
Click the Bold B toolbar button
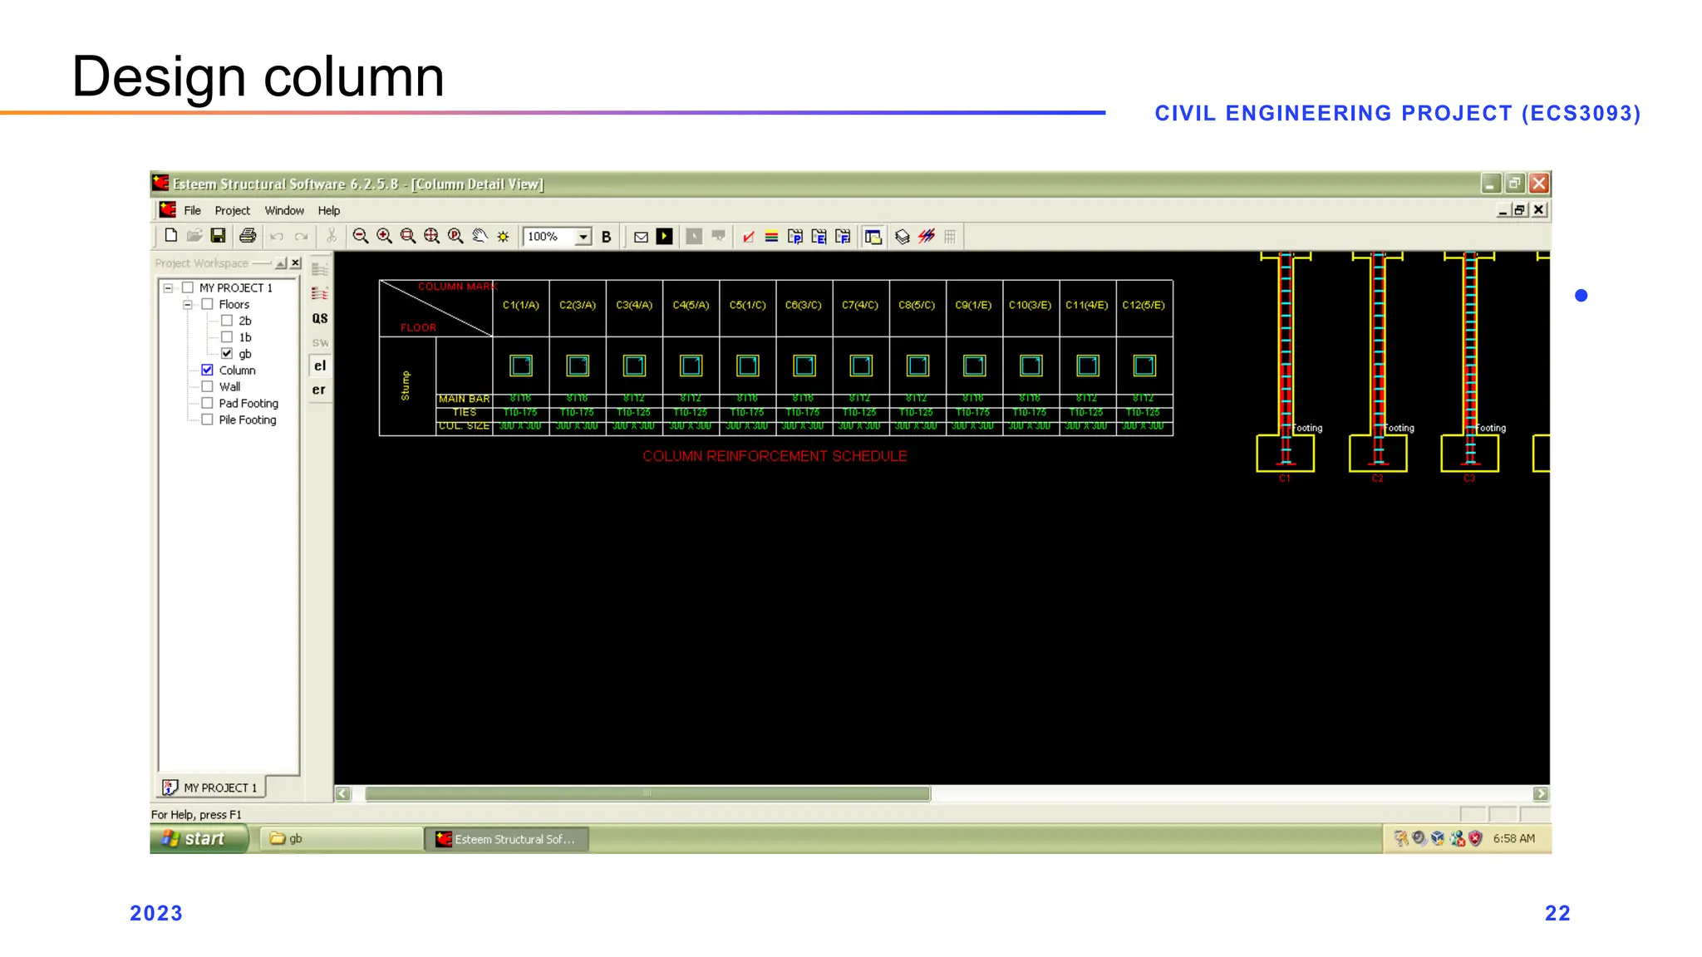coord(606,237)
